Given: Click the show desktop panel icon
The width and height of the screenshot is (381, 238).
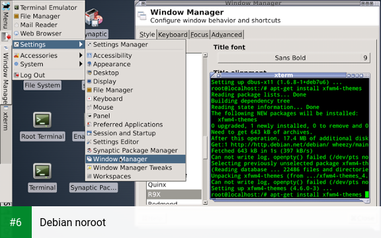Looking at the screenshot, I should pyautogui.click(x=6, y=37).
